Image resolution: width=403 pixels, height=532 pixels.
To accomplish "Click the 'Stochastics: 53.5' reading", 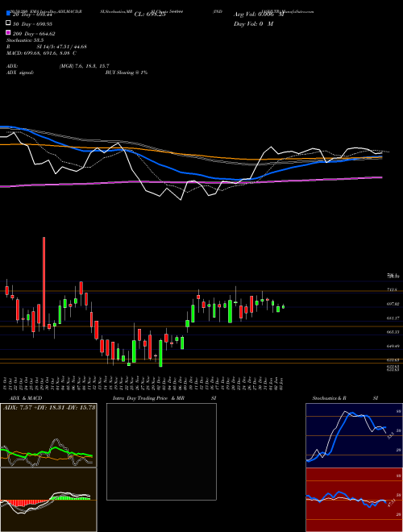I will pyautogui.click(x=25, y=40).
